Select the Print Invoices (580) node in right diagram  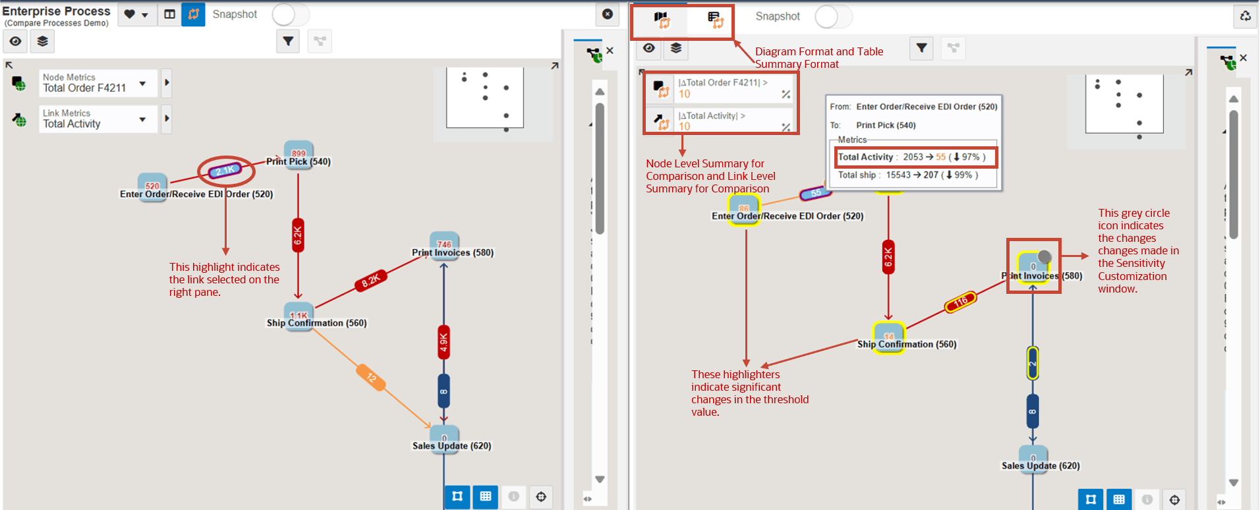coord(1033,267)
